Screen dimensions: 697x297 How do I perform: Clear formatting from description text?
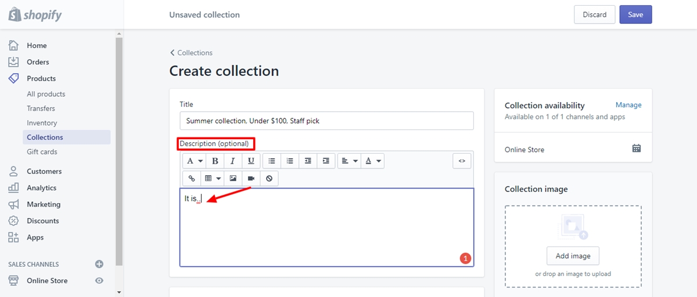point(269,179)
